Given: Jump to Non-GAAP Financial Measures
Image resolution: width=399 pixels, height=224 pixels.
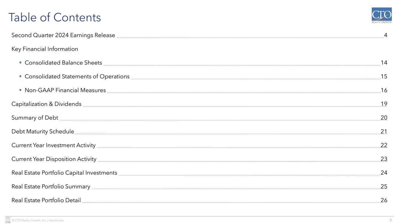Looking at the screenshot, I should click(x=65, y=90).
